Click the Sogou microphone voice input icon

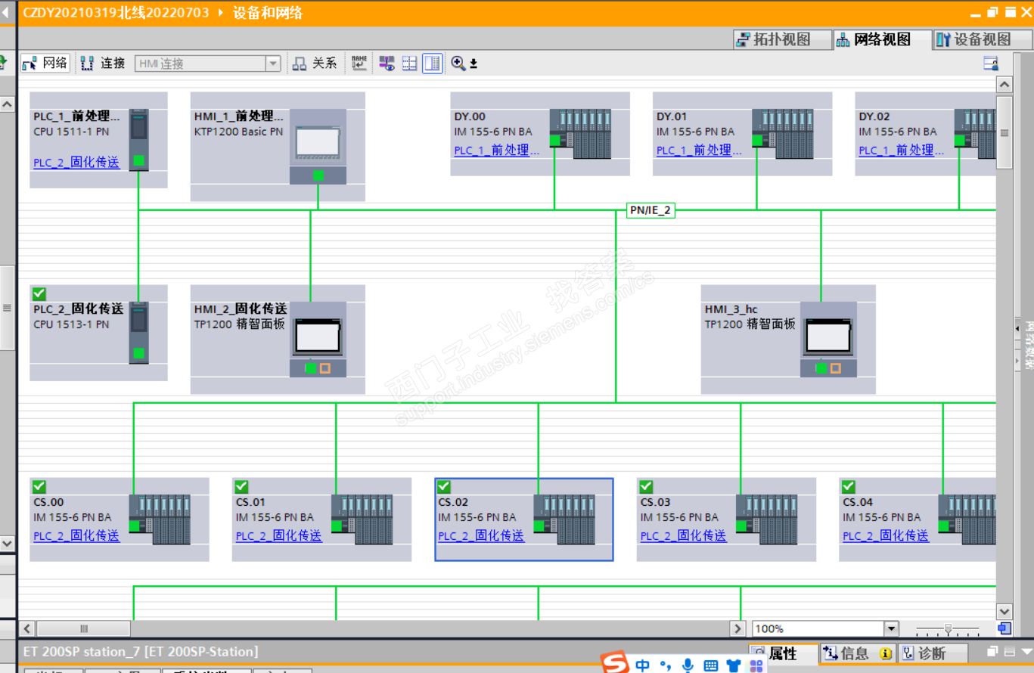click(x=688, y=665)
